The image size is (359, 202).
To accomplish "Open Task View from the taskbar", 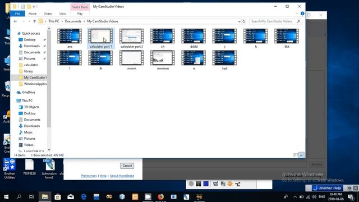I will click(x=31, y=196).
